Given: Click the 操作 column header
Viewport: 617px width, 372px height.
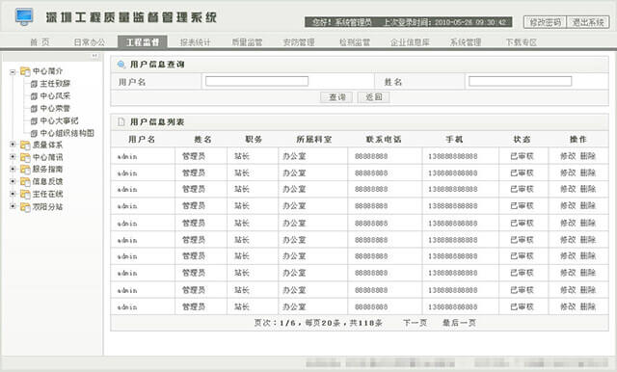Looking at the screenshot, I should tap(578, 139).
